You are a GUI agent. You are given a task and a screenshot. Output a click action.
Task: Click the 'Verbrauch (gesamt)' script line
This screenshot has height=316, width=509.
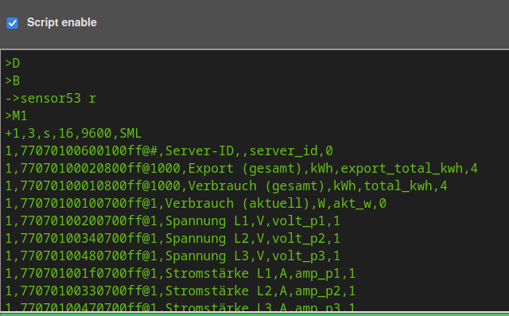[x=226, y=186]
